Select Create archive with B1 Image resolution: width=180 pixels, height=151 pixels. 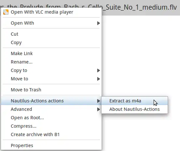(x=51, y=134)
